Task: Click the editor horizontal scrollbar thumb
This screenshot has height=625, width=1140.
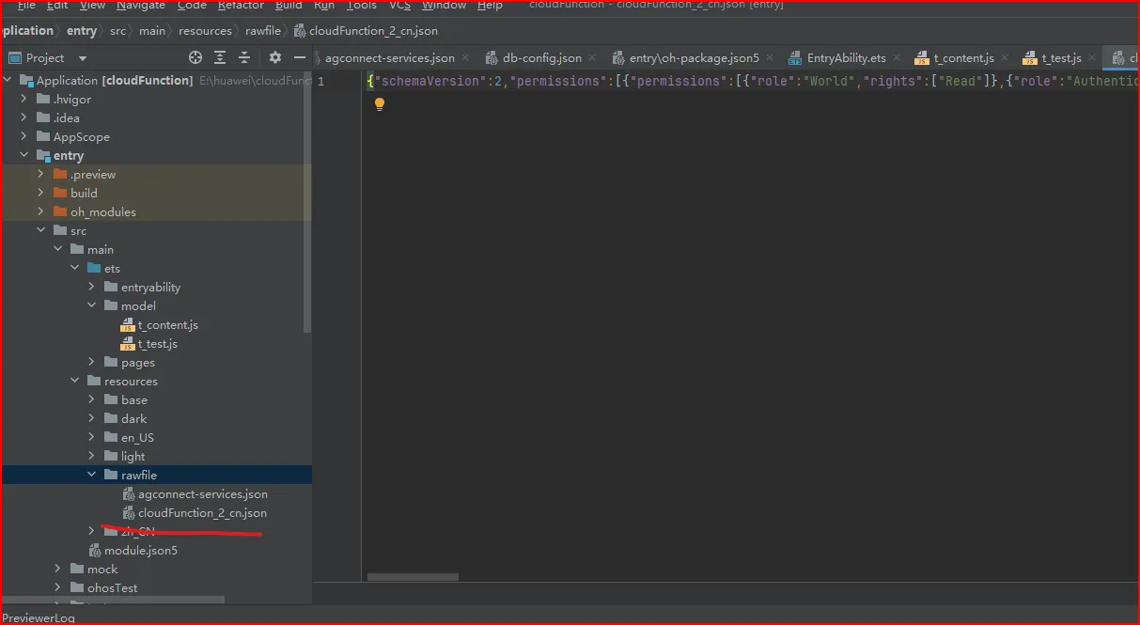Action: tap(413, 577)
